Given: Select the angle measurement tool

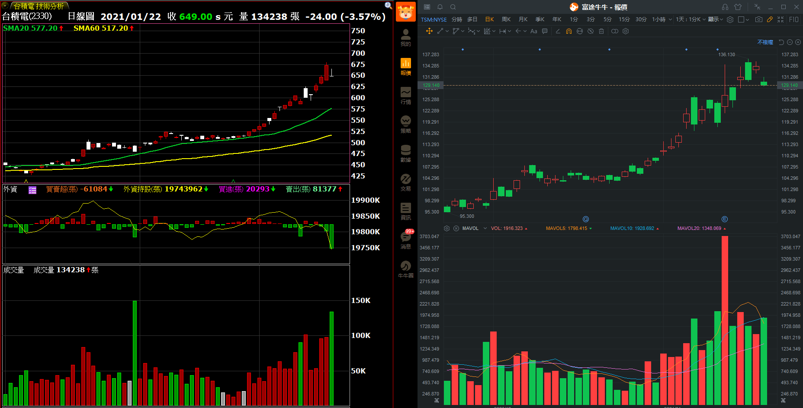Looking at the screenshot, I should pos(558,31).
